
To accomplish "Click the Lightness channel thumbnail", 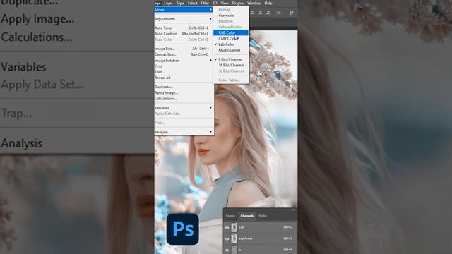I will click(x=234, y=238).
